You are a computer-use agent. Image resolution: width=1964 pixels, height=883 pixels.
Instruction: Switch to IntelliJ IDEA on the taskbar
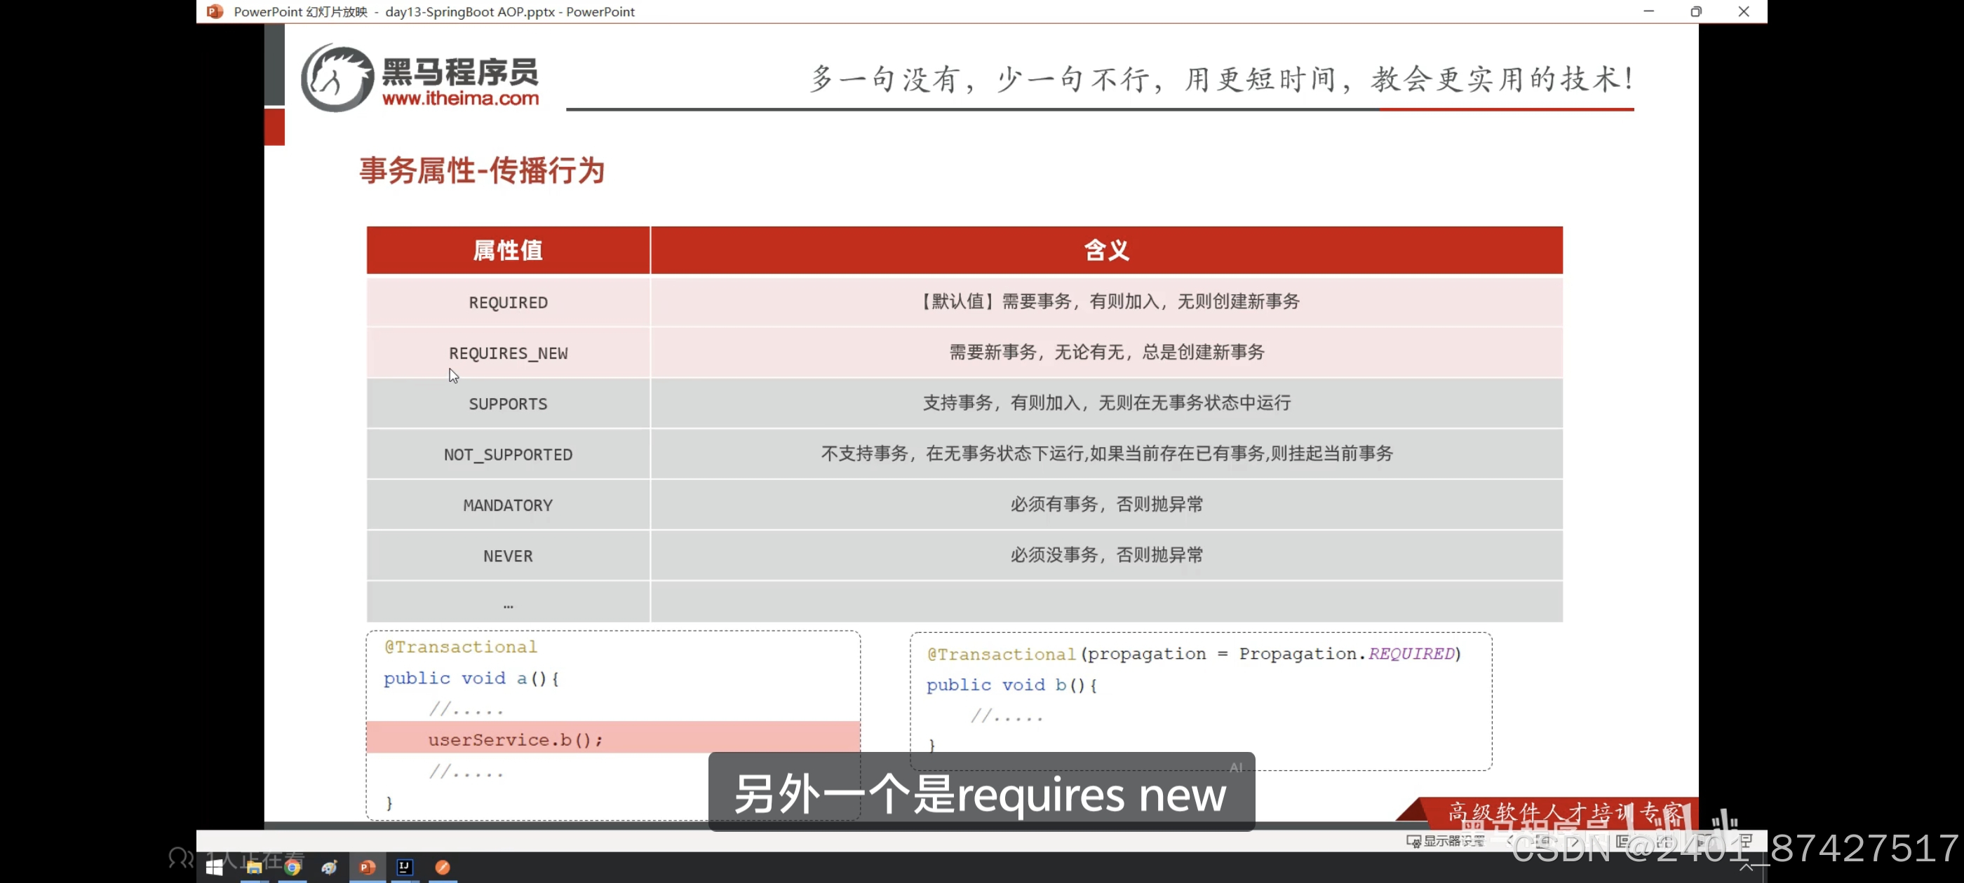(x=405, y=867)
